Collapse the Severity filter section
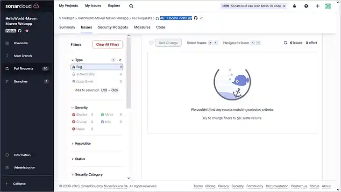Image resolution: width=341 pixels, height=192 pixels. [79, 107]
